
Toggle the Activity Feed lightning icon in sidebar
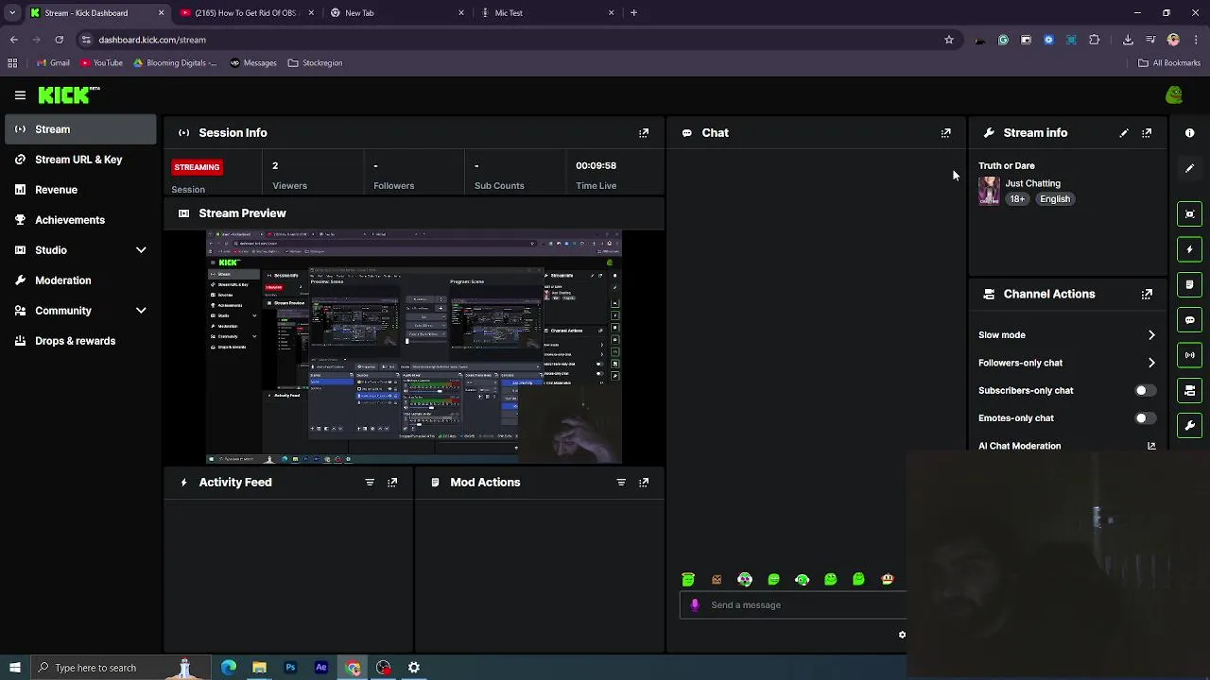[x=1190, y=249]
